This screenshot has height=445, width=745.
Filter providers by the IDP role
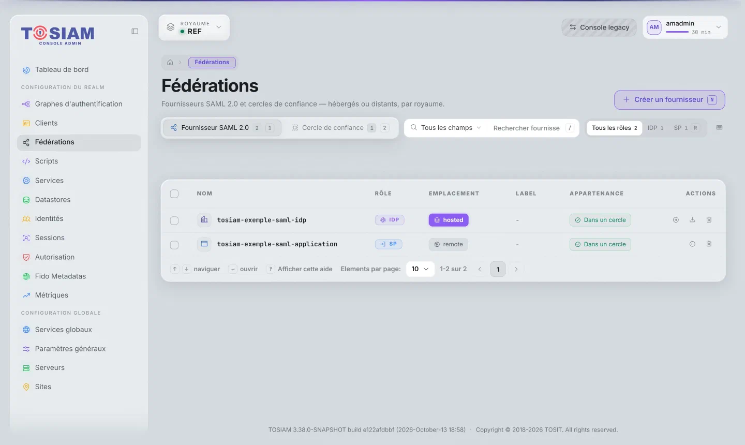pos(655,128)
